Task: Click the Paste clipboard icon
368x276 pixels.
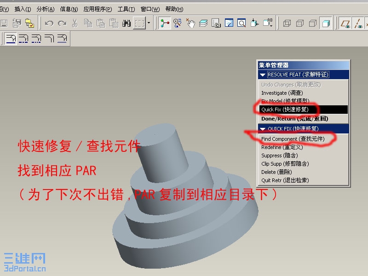Action: (x=101, y=23)
